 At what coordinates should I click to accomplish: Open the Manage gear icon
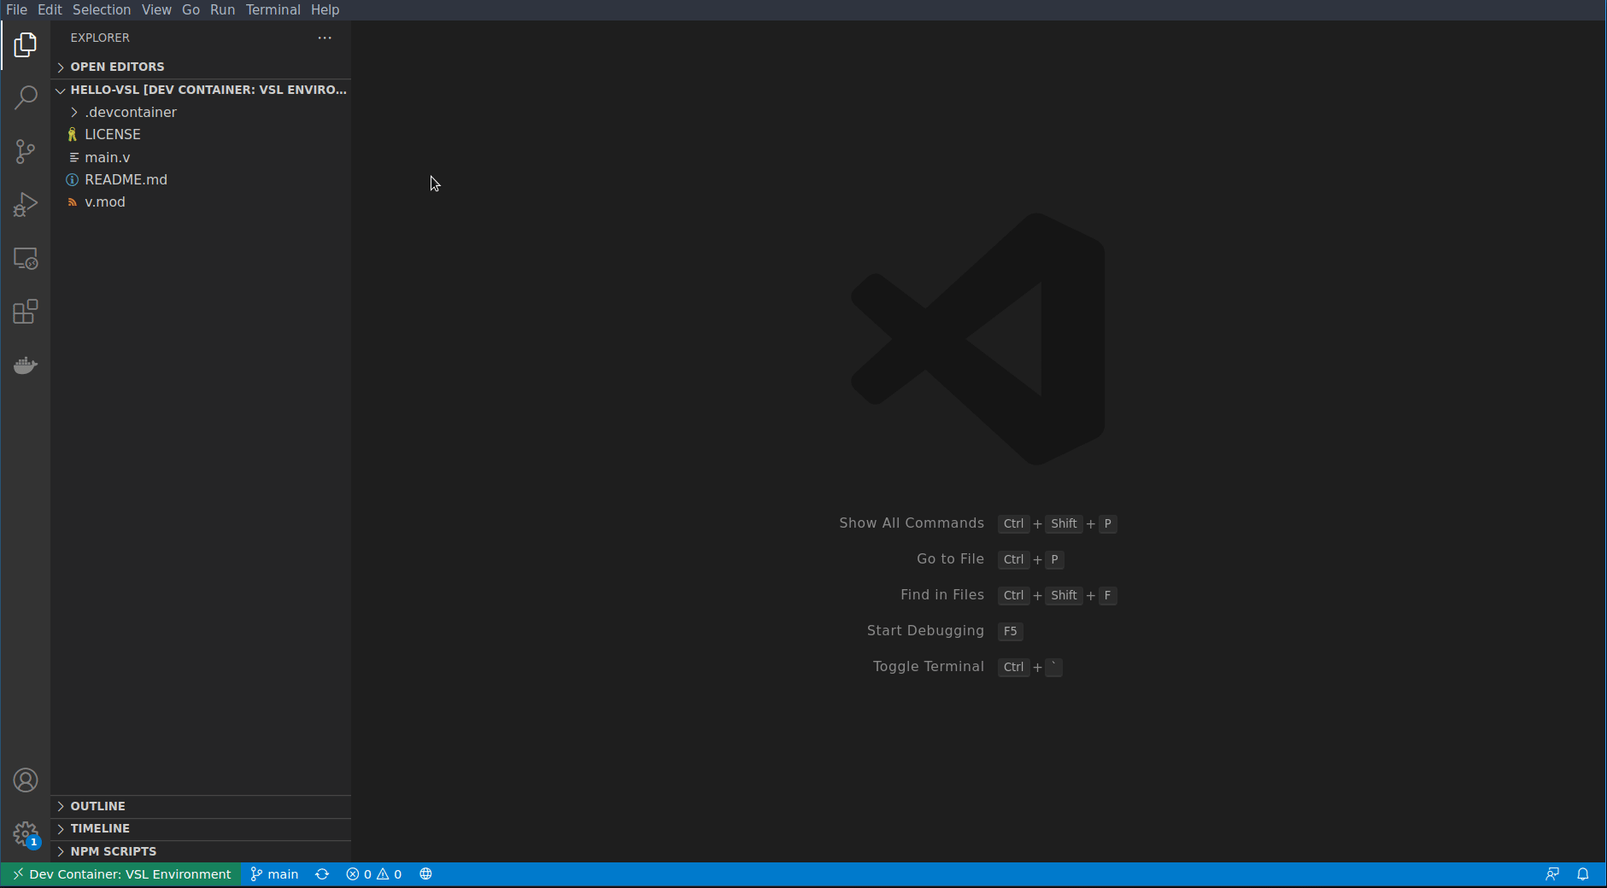point(26,833)
